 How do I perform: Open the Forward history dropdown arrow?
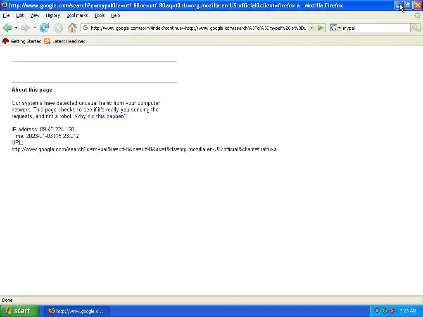(x=35, y=28)
